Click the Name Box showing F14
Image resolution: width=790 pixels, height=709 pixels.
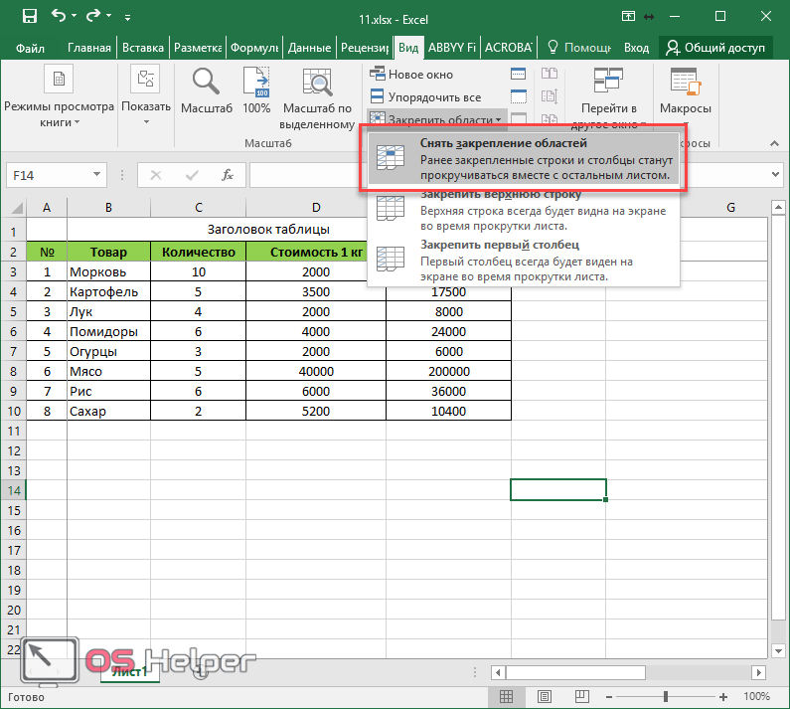pos(48,175)
